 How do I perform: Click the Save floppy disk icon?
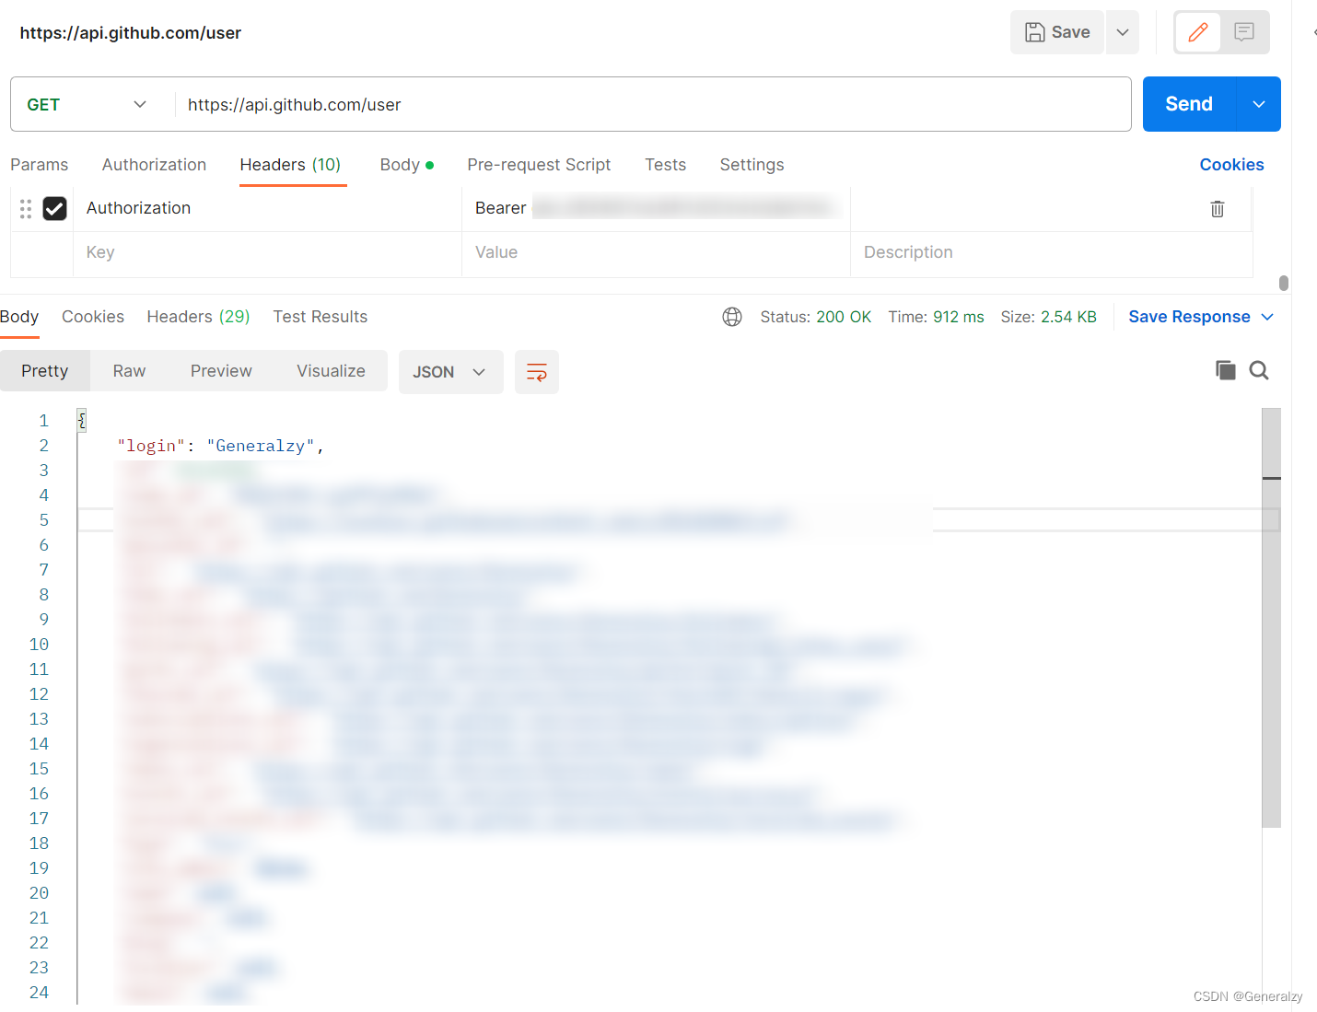pyautogui.click(x=1035, y=32)
